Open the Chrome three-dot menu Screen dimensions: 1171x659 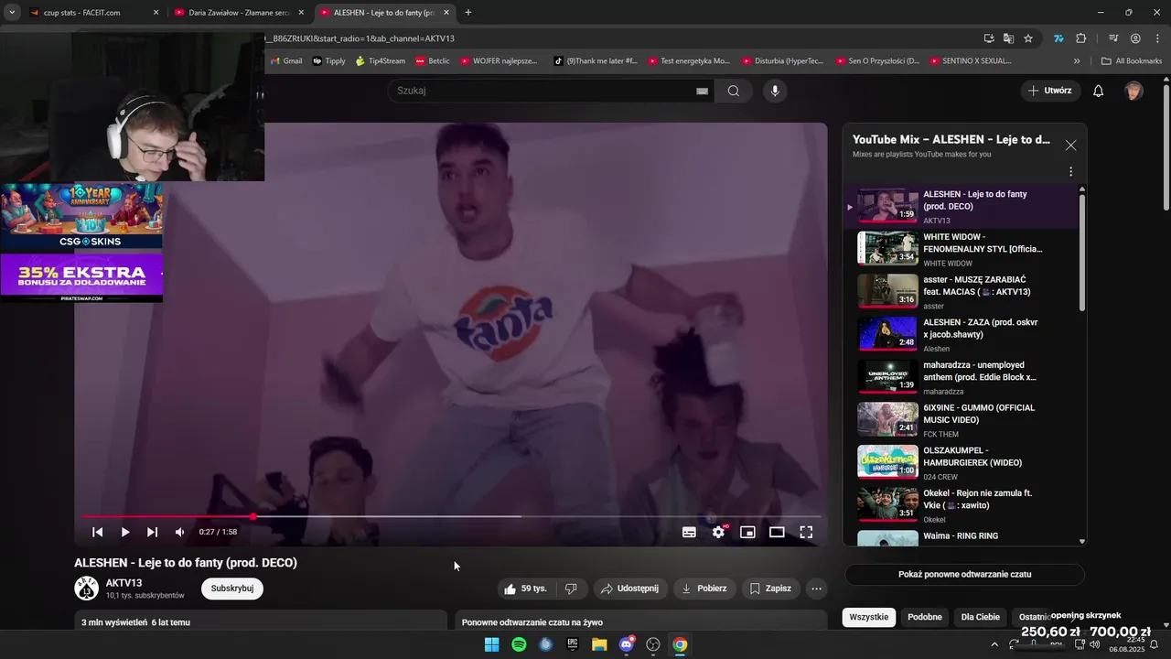tap(1156, 38)
